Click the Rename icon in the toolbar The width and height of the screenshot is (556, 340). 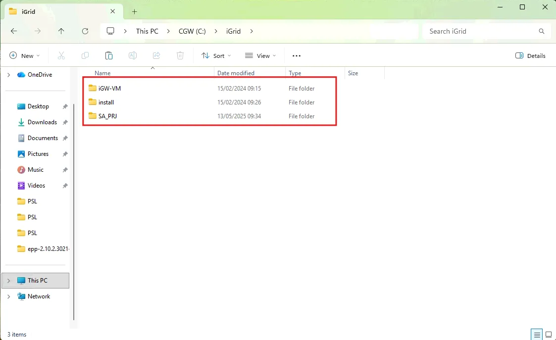(133, 55)
